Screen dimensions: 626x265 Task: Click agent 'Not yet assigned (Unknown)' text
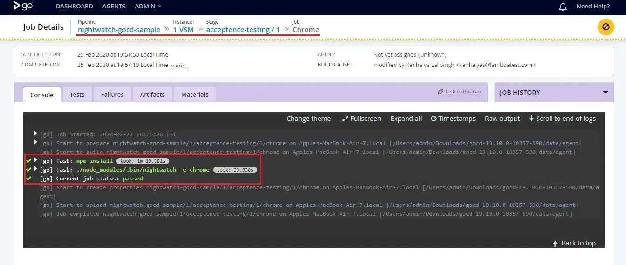click(x=410, y=54)
